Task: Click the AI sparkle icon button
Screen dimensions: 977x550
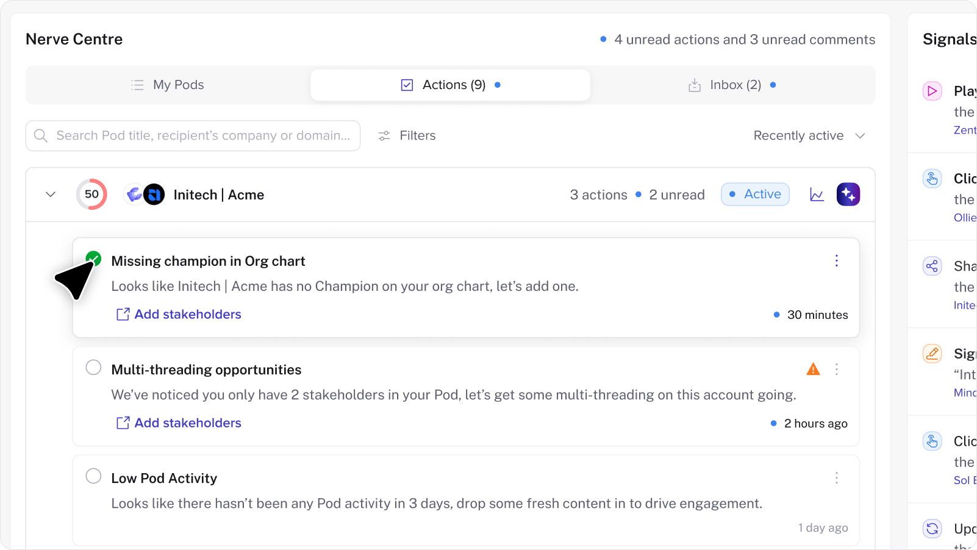Action: point(848,195)
